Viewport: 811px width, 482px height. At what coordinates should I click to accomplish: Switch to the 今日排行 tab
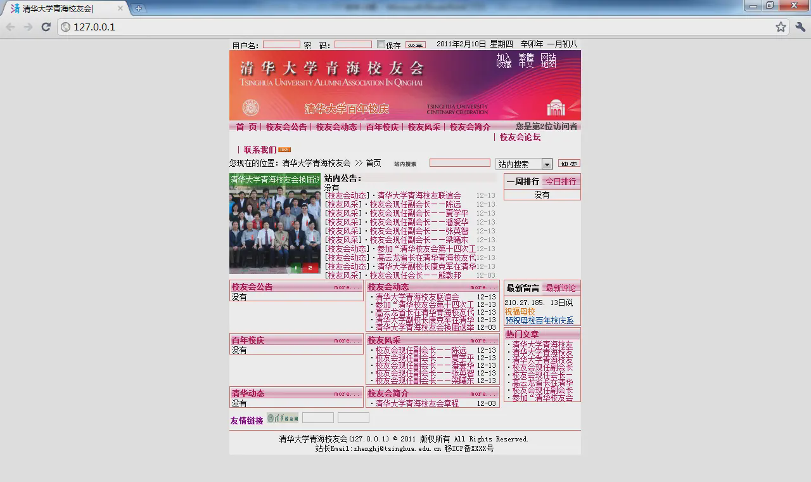click(x=561, y=181)
